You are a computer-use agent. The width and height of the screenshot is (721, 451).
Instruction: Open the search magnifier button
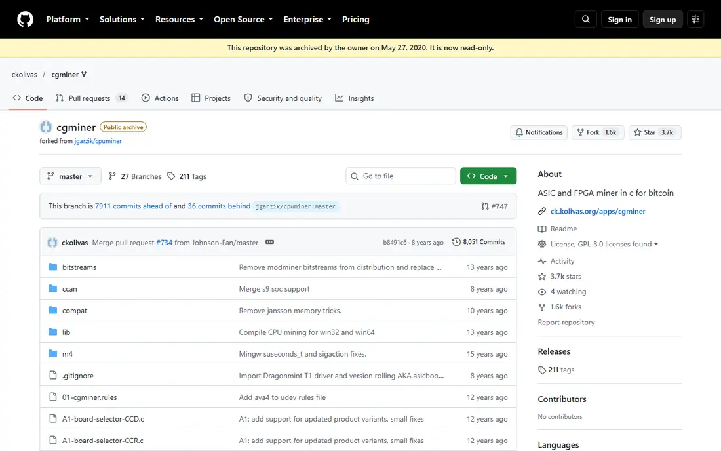coord(586,19)
